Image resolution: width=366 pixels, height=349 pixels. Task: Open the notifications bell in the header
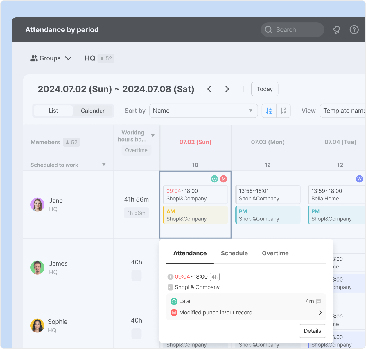coord(336,29)
